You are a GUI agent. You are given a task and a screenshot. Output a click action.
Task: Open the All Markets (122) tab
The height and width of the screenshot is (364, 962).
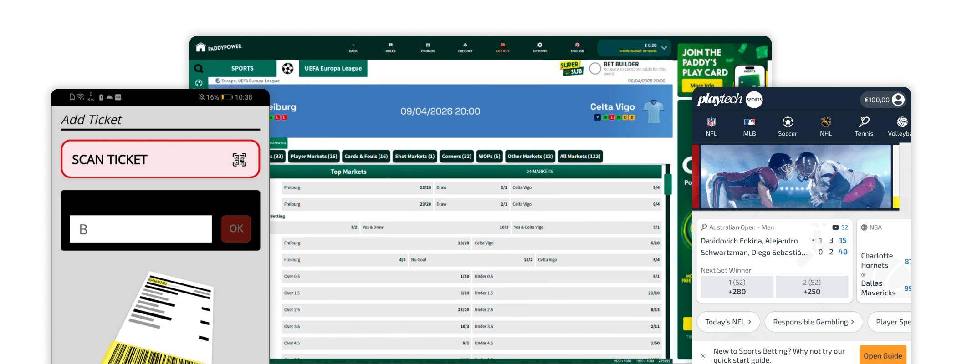pos(580,157)
